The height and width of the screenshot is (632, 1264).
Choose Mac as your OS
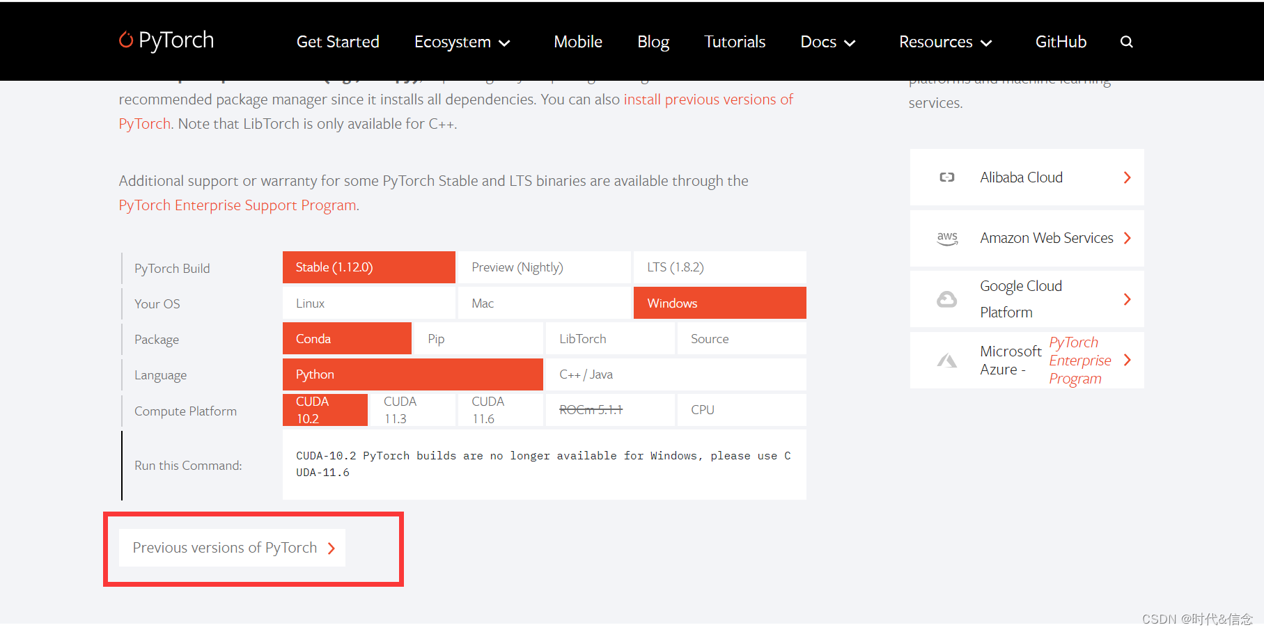click(x=544, y=303)
